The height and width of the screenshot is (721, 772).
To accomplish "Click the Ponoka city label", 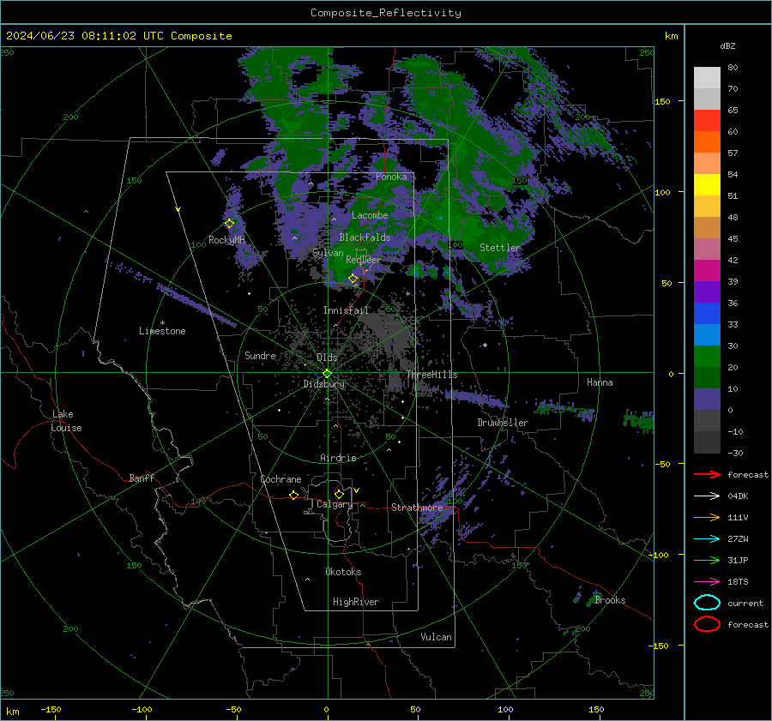I will (391, 177).
